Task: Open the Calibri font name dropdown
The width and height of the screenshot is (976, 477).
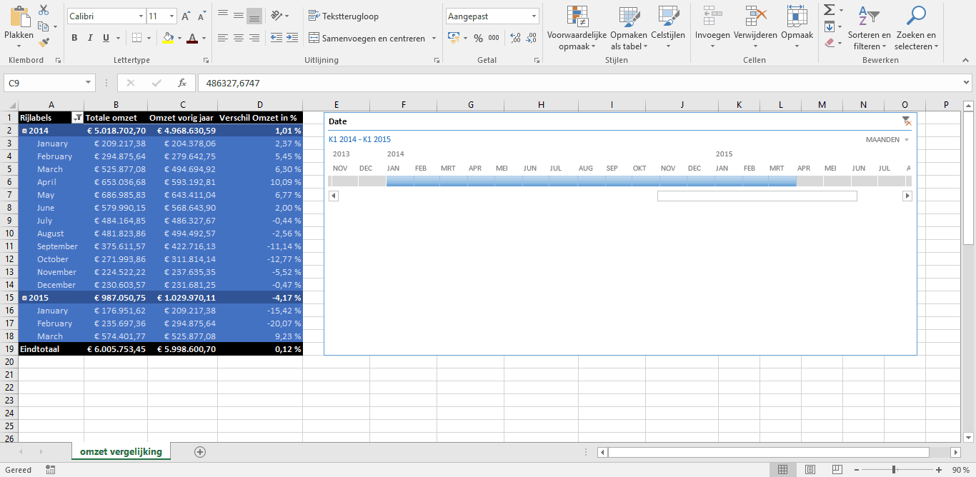Action: (140, 16)
